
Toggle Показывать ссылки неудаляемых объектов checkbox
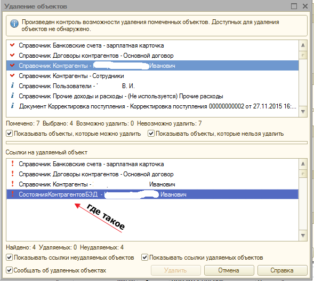coord(9,257)
